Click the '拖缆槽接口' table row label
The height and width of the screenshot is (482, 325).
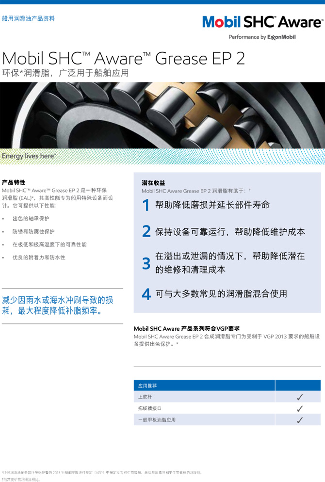click(x=150, y=408)
